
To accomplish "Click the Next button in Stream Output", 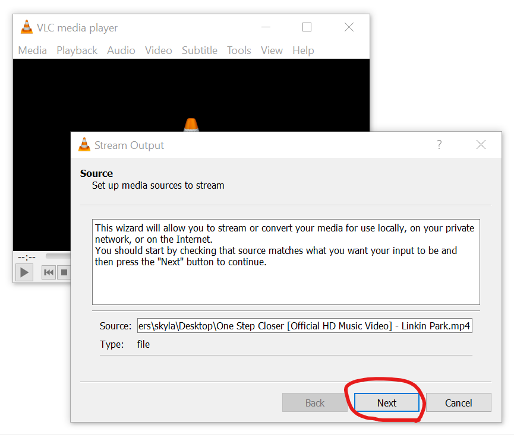I will tap(387, 402).
